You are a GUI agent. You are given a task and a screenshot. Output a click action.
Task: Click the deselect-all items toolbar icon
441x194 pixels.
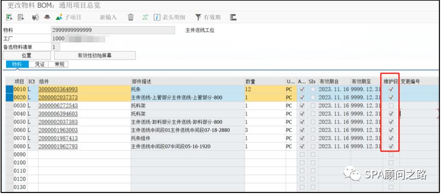(21, 17)
